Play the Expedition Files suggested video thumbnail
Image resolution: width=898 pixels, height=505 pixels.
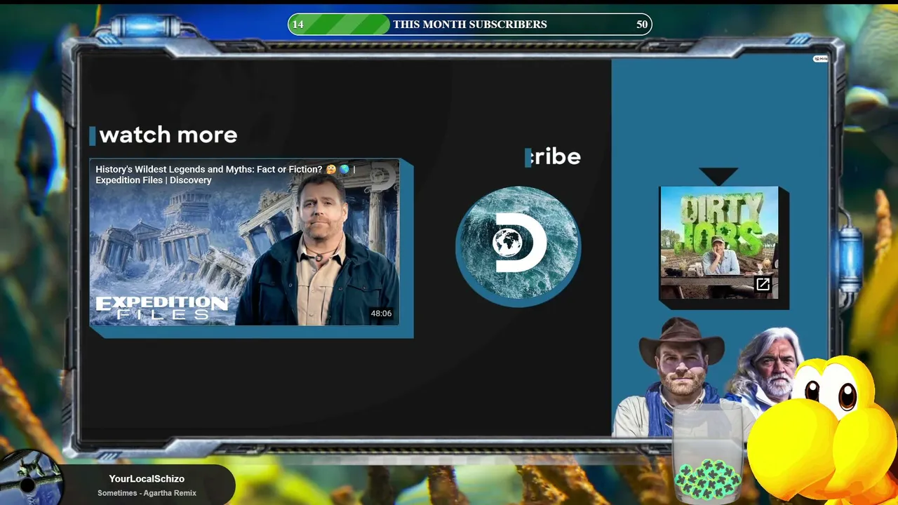pos(244,242)
